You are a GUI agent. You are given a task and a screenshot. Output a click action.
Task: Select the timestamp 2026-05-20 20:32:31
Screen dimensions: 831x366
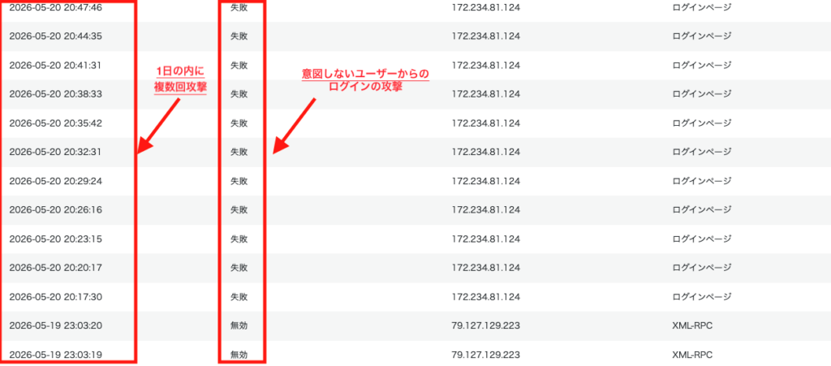[55, 152]
